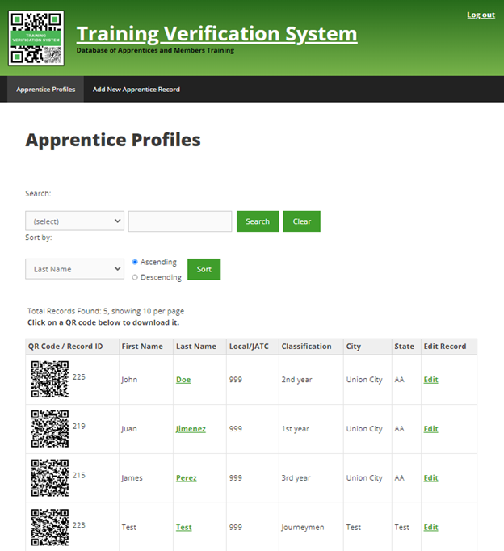Screen dimensions: 504x551
Task: Open the Doe last name profile link
Action: 183,380
